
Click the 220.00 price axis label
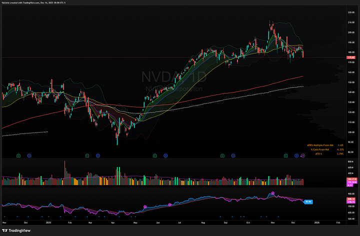(351, 12)
